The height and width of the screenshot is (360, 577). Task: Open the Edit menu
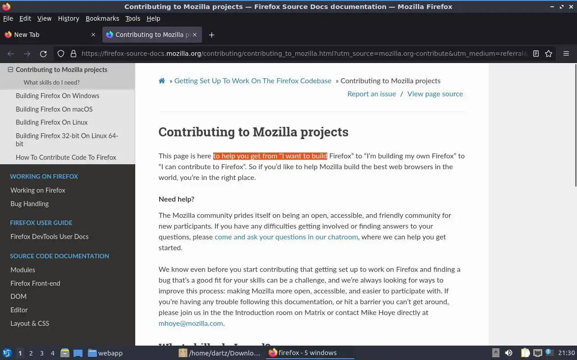pos(25,18)
